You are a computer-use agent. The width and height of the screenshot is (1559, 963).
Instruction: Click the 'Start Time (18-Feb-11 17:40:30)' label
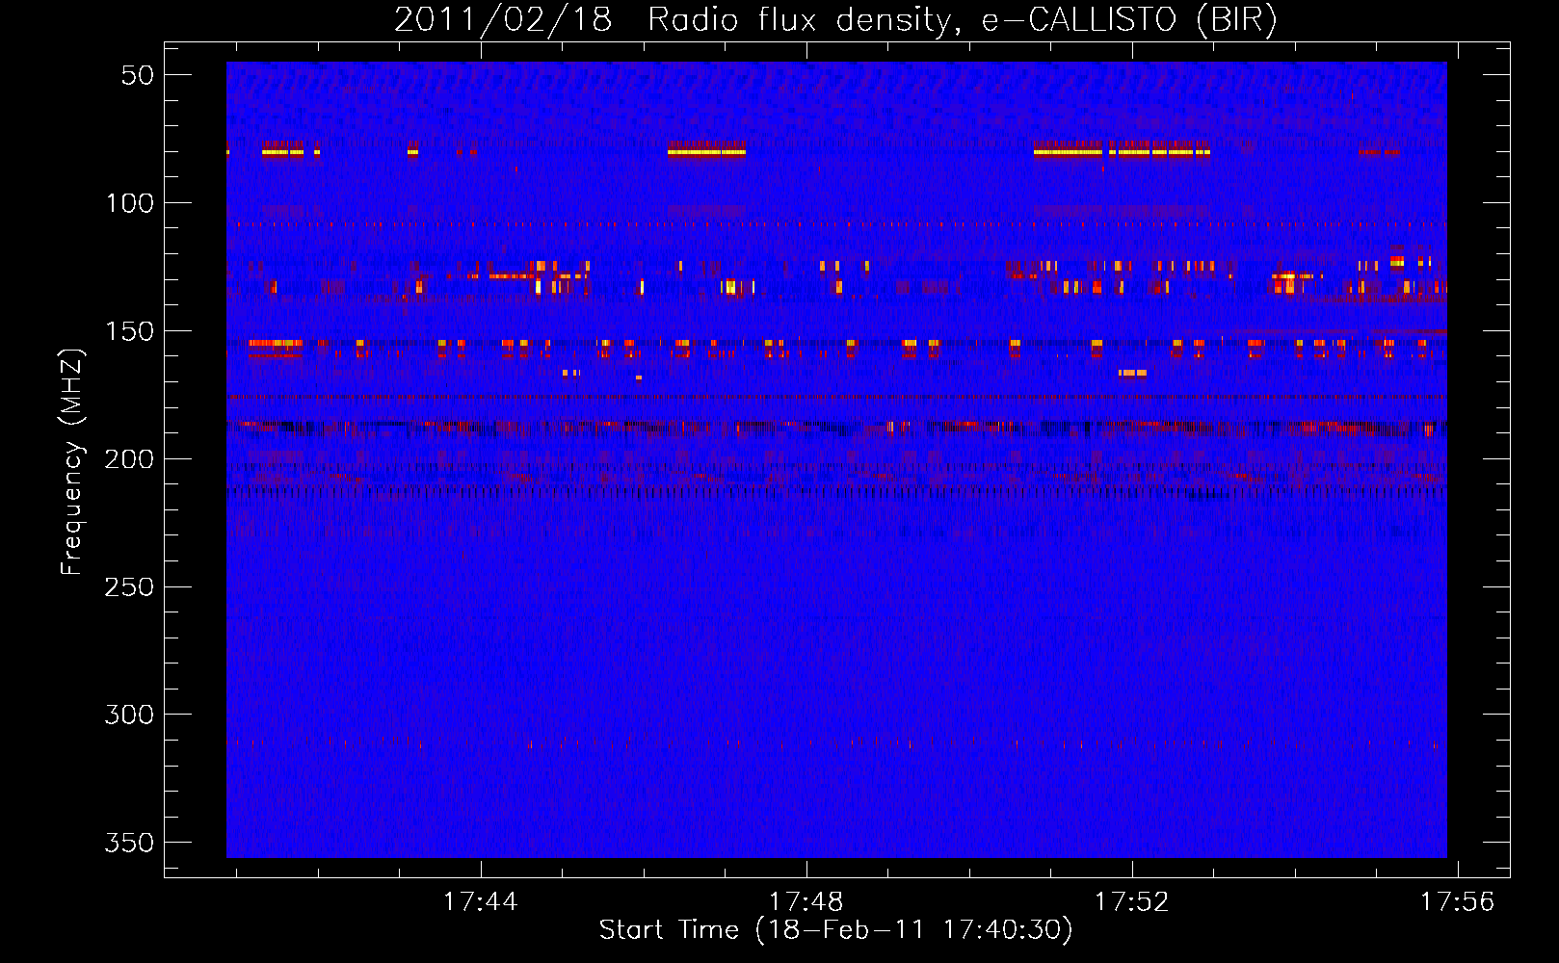tap(835, 930)
